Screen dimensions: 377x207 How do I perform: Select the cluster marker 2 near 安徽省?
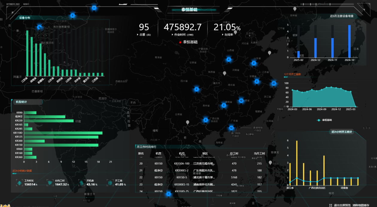(257, 81)
